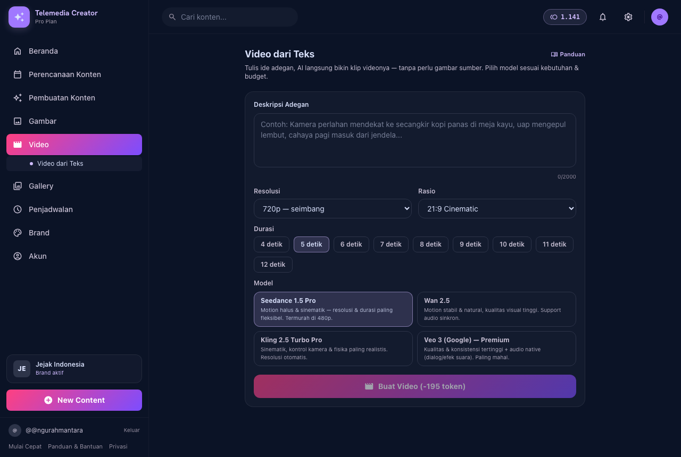Image resolution: width=681 pixels, height=457 pixels.
Task: Click the New Content button
Action: tap(74, 400)
